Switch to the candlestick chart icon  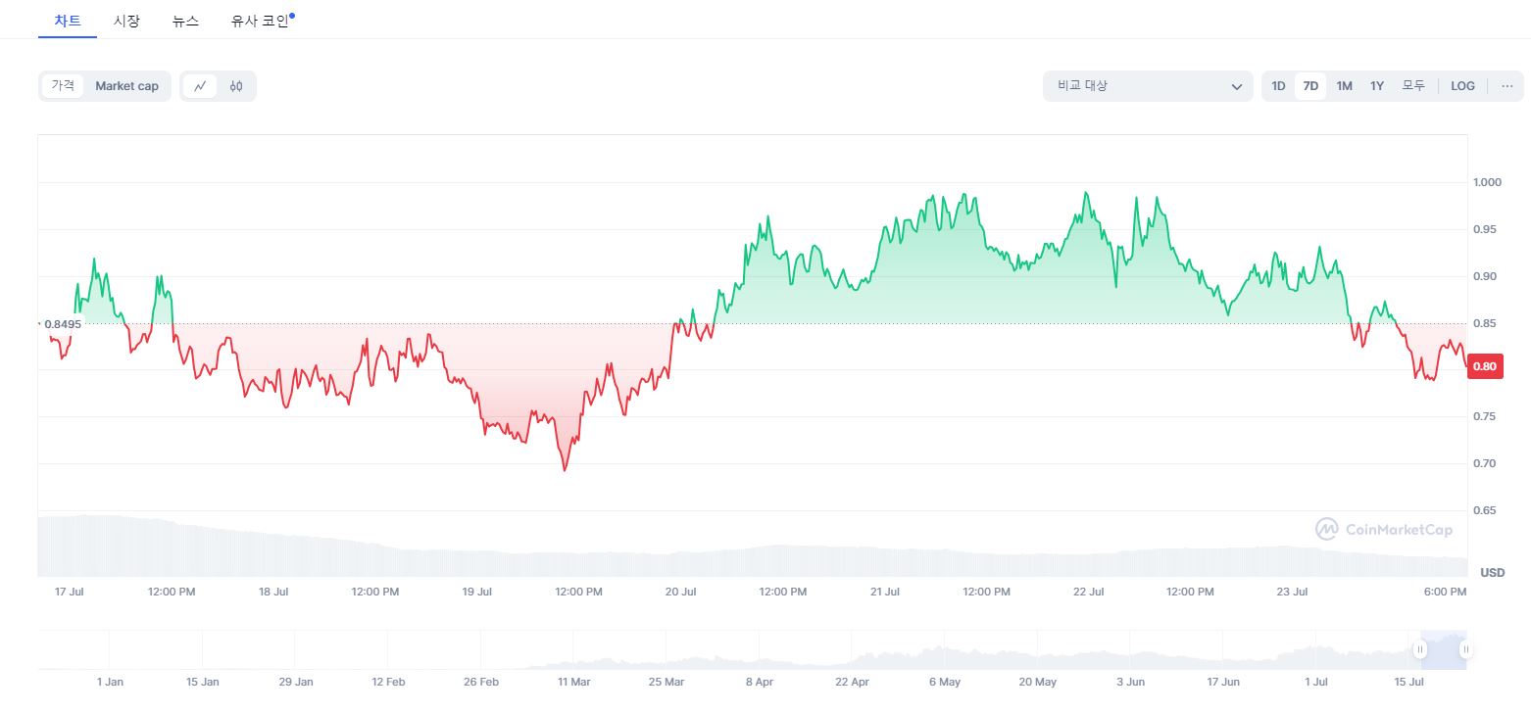point(236,86)
